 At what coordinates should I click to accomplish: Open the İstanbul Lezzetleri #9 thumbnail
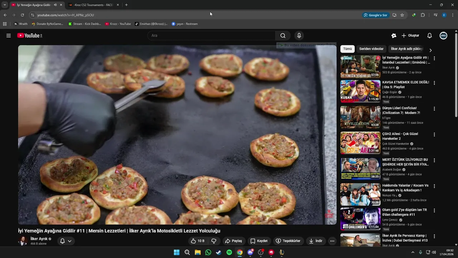coord(360,67)
